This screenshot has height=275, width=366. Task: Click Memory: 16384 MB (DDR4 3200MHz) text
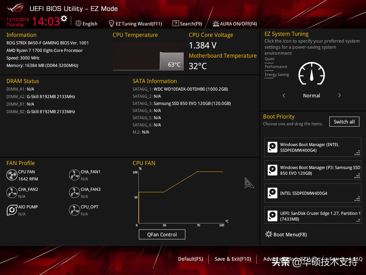[x=42, y=66]
